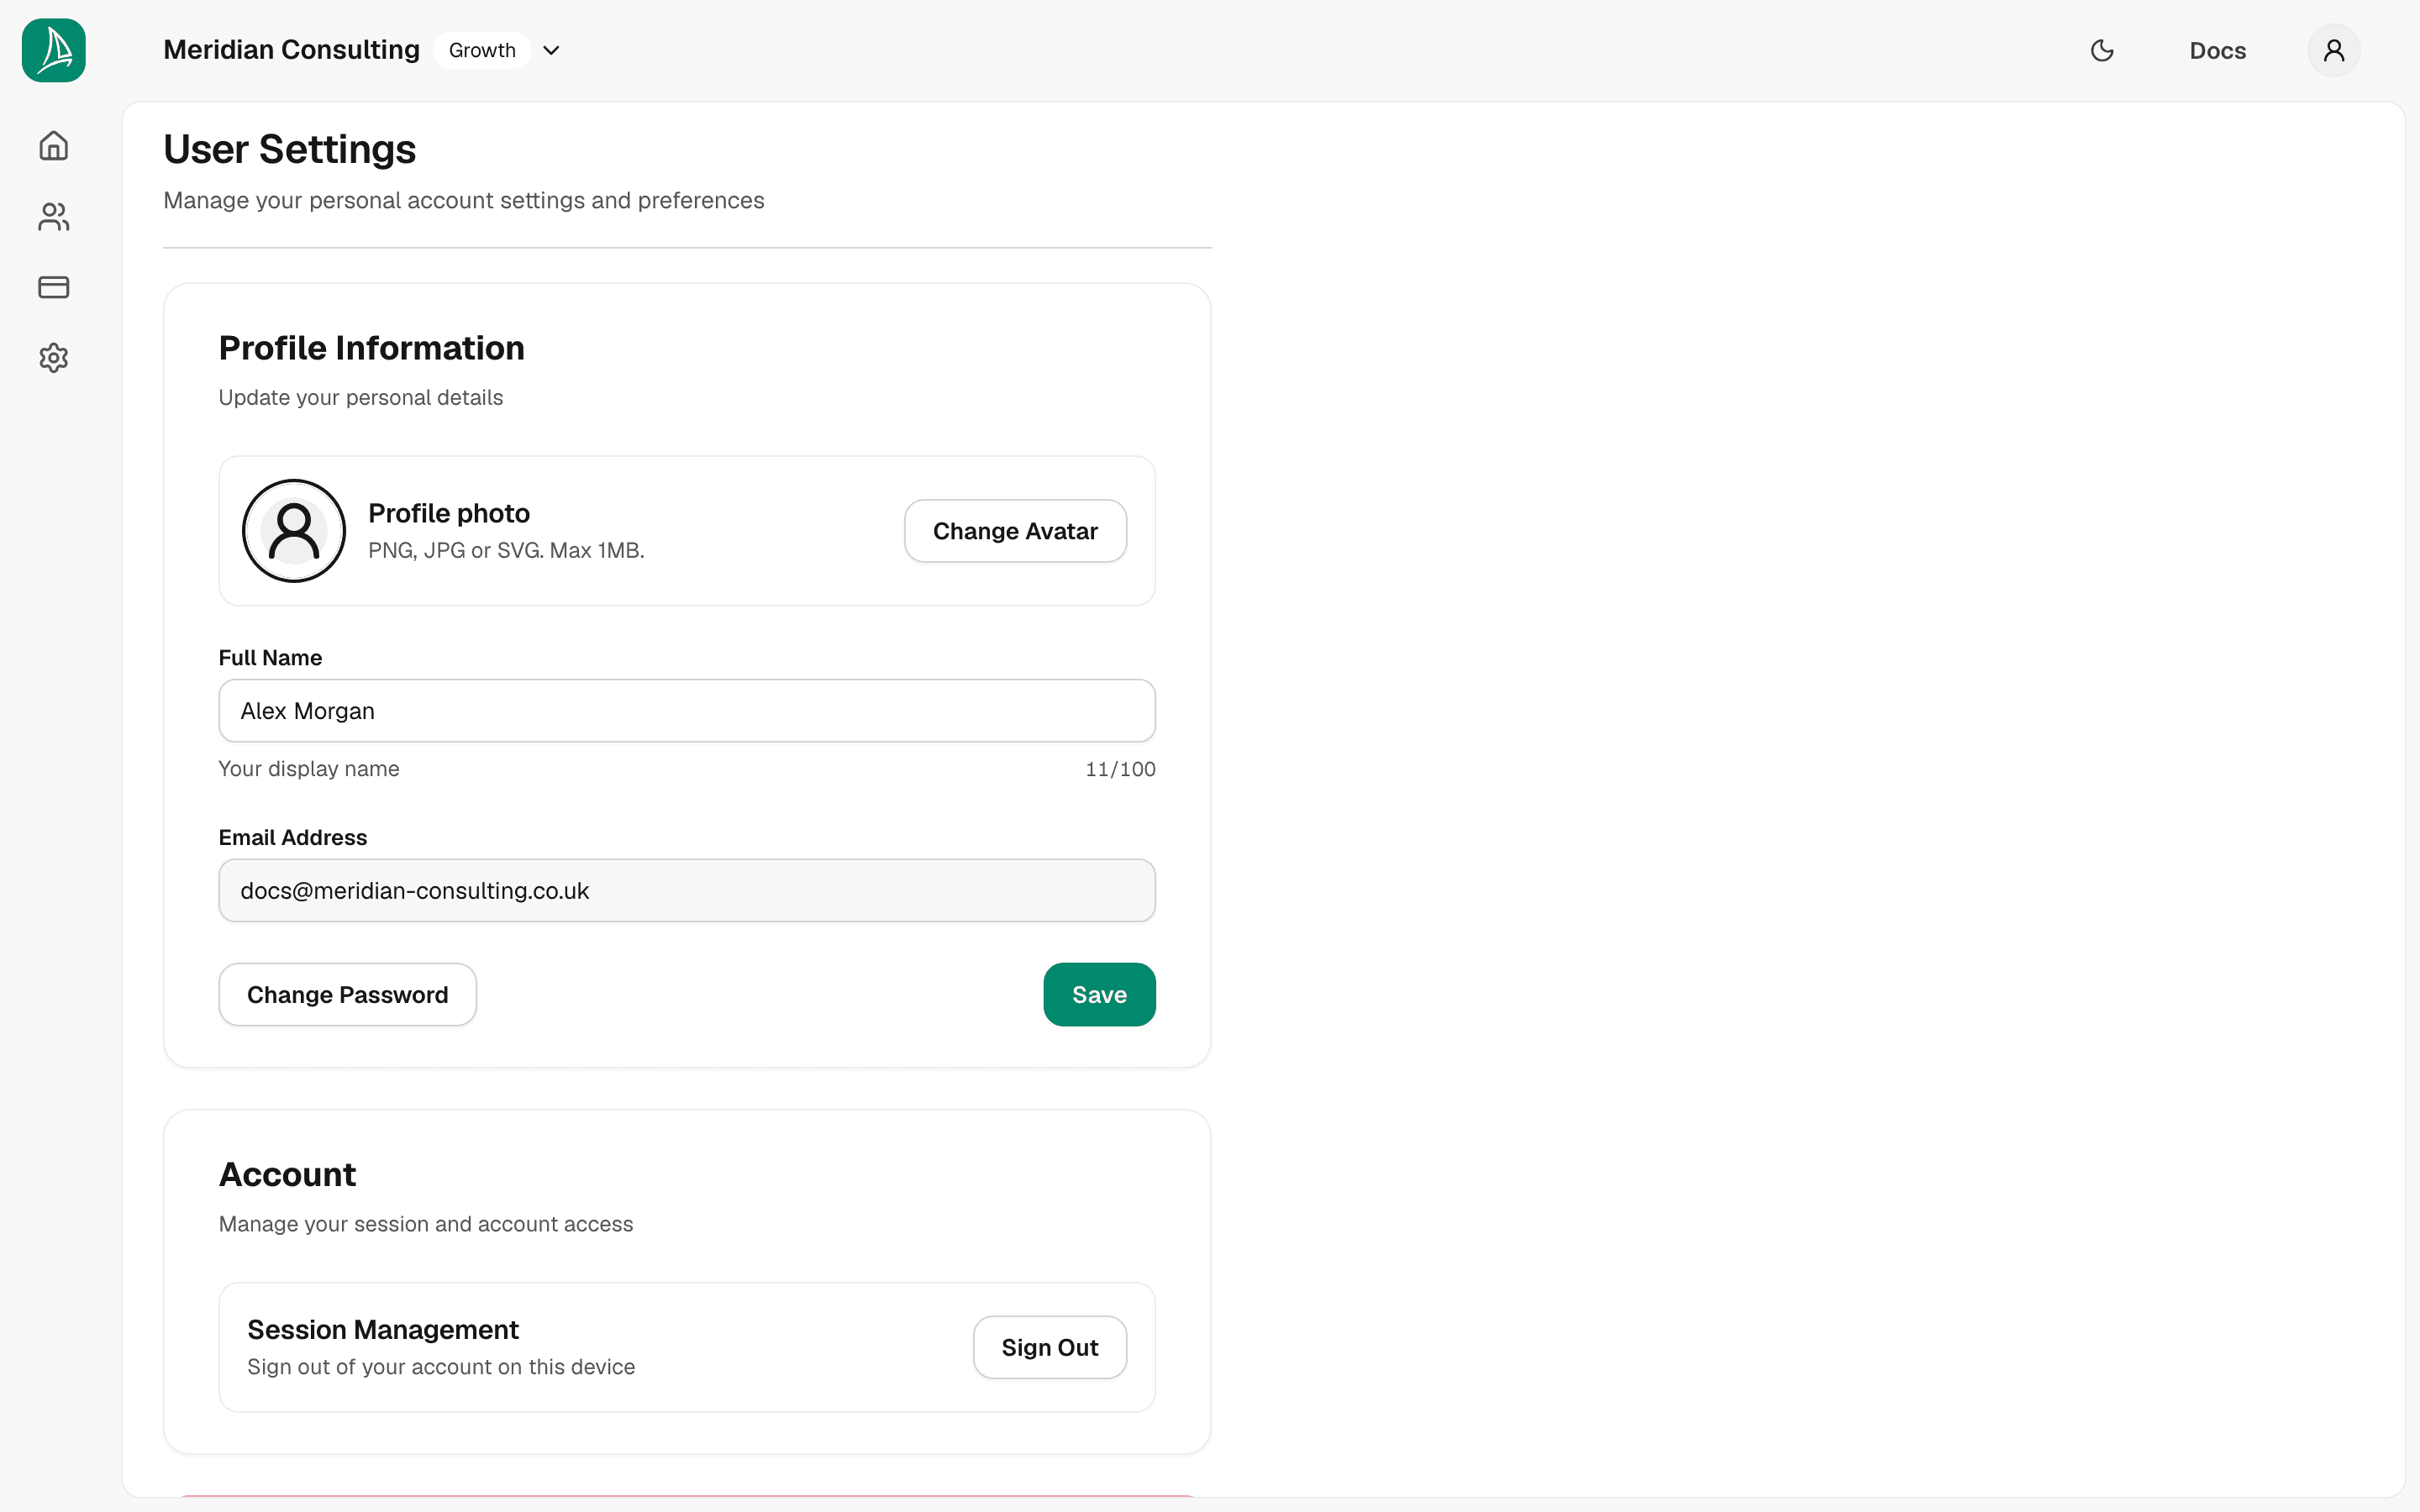The image size is (2420, 1512).
Task: Click the Sign Out button
Action: [x=1050, y=1347]
